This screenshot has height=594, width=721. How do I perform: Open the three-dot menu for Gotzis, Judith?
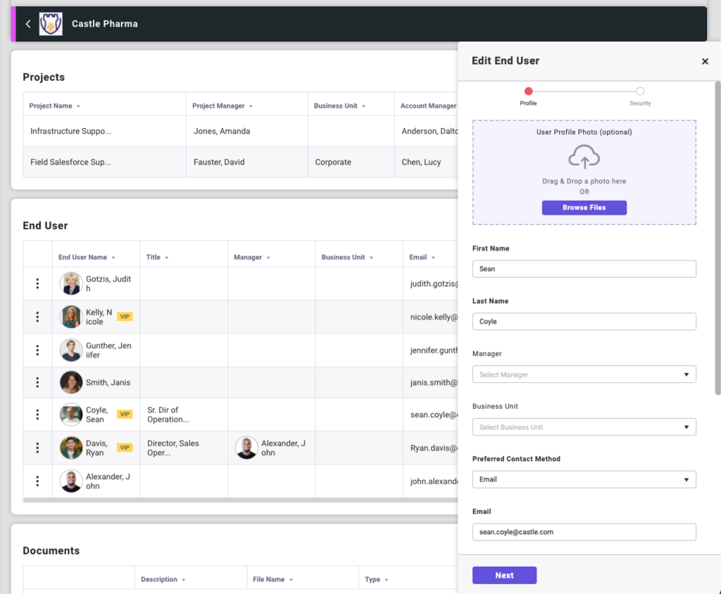pos(37,284)
